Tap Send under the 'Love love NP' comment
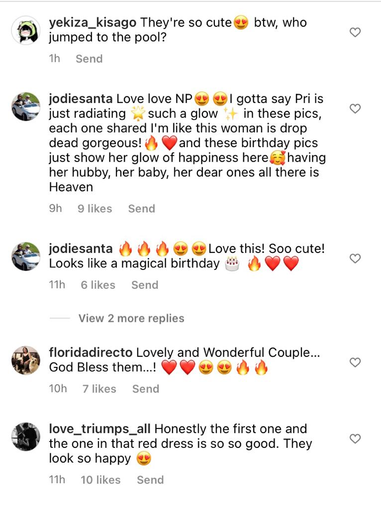The width and height of the screenshot is (381, 509). coord(142,209)
